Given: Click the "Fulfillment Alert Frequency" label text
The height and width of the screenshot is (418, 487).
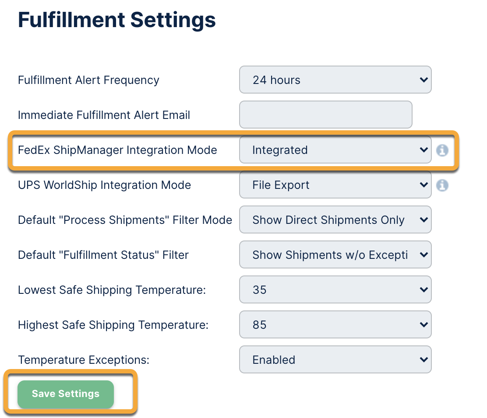Looking at the screenshot, I should [x=88, y=80].
